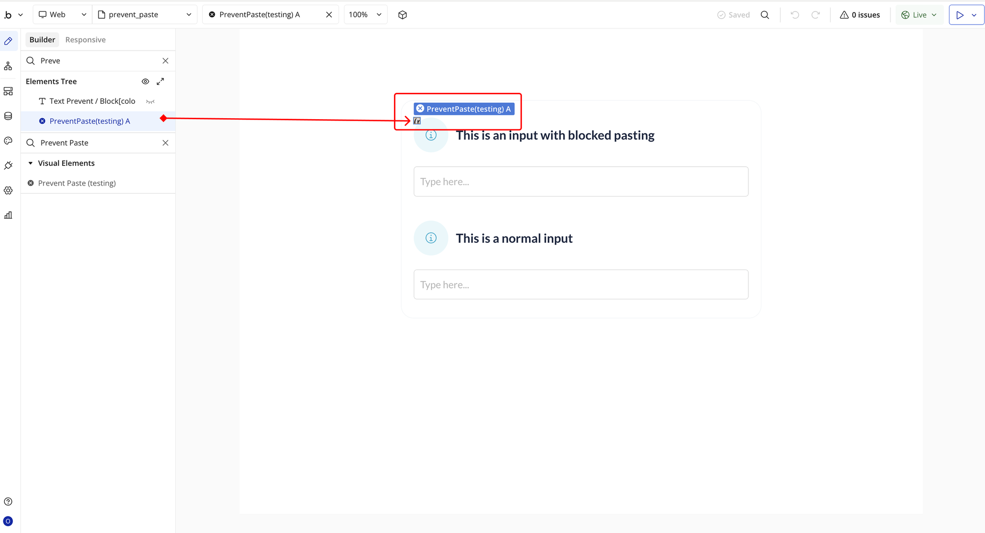The image size is (985, 533).
Task: Click the search magnifier in top bar
Action: click(765, 15)
